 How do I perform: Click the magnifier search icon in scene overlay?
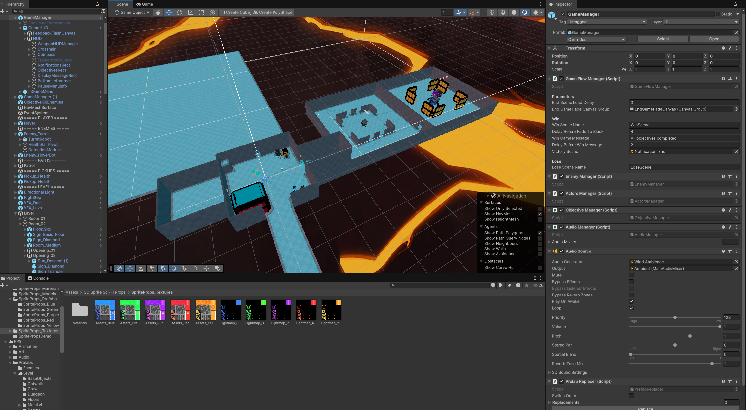pyautogui.click(x=196, y=268)
